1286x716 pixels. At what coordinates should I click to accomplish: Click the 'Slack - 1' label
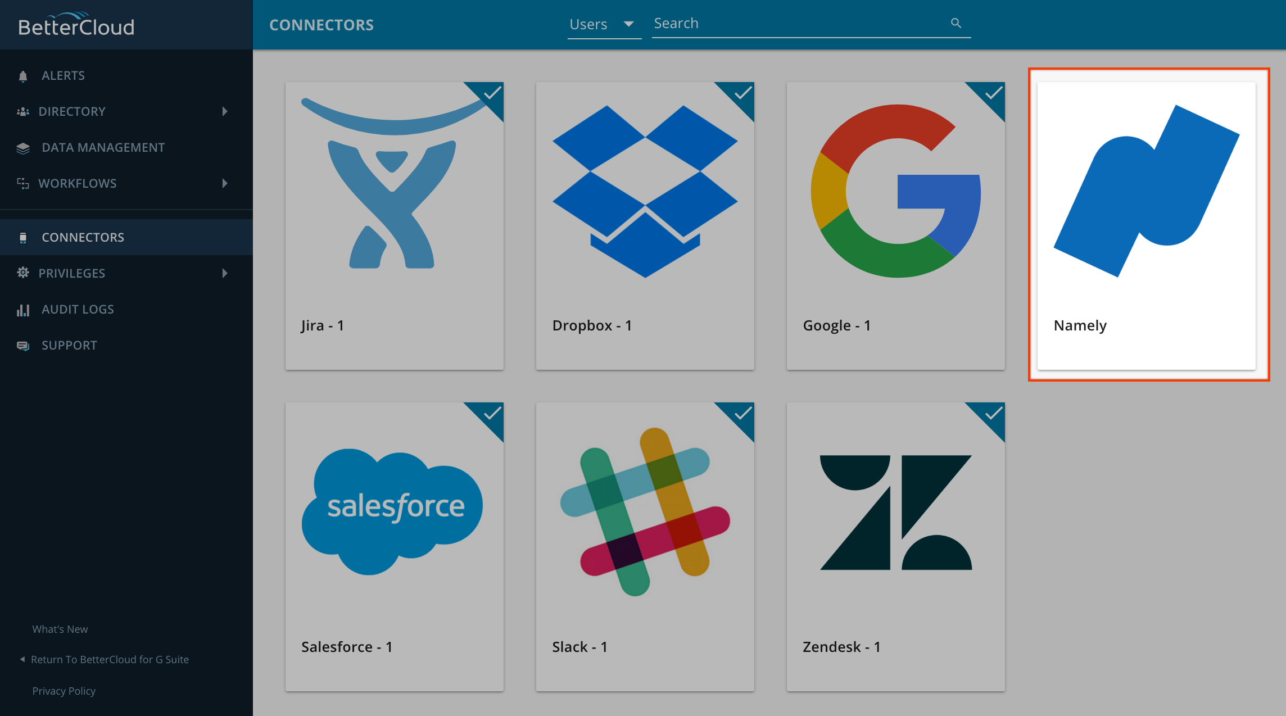click(579, 647)
